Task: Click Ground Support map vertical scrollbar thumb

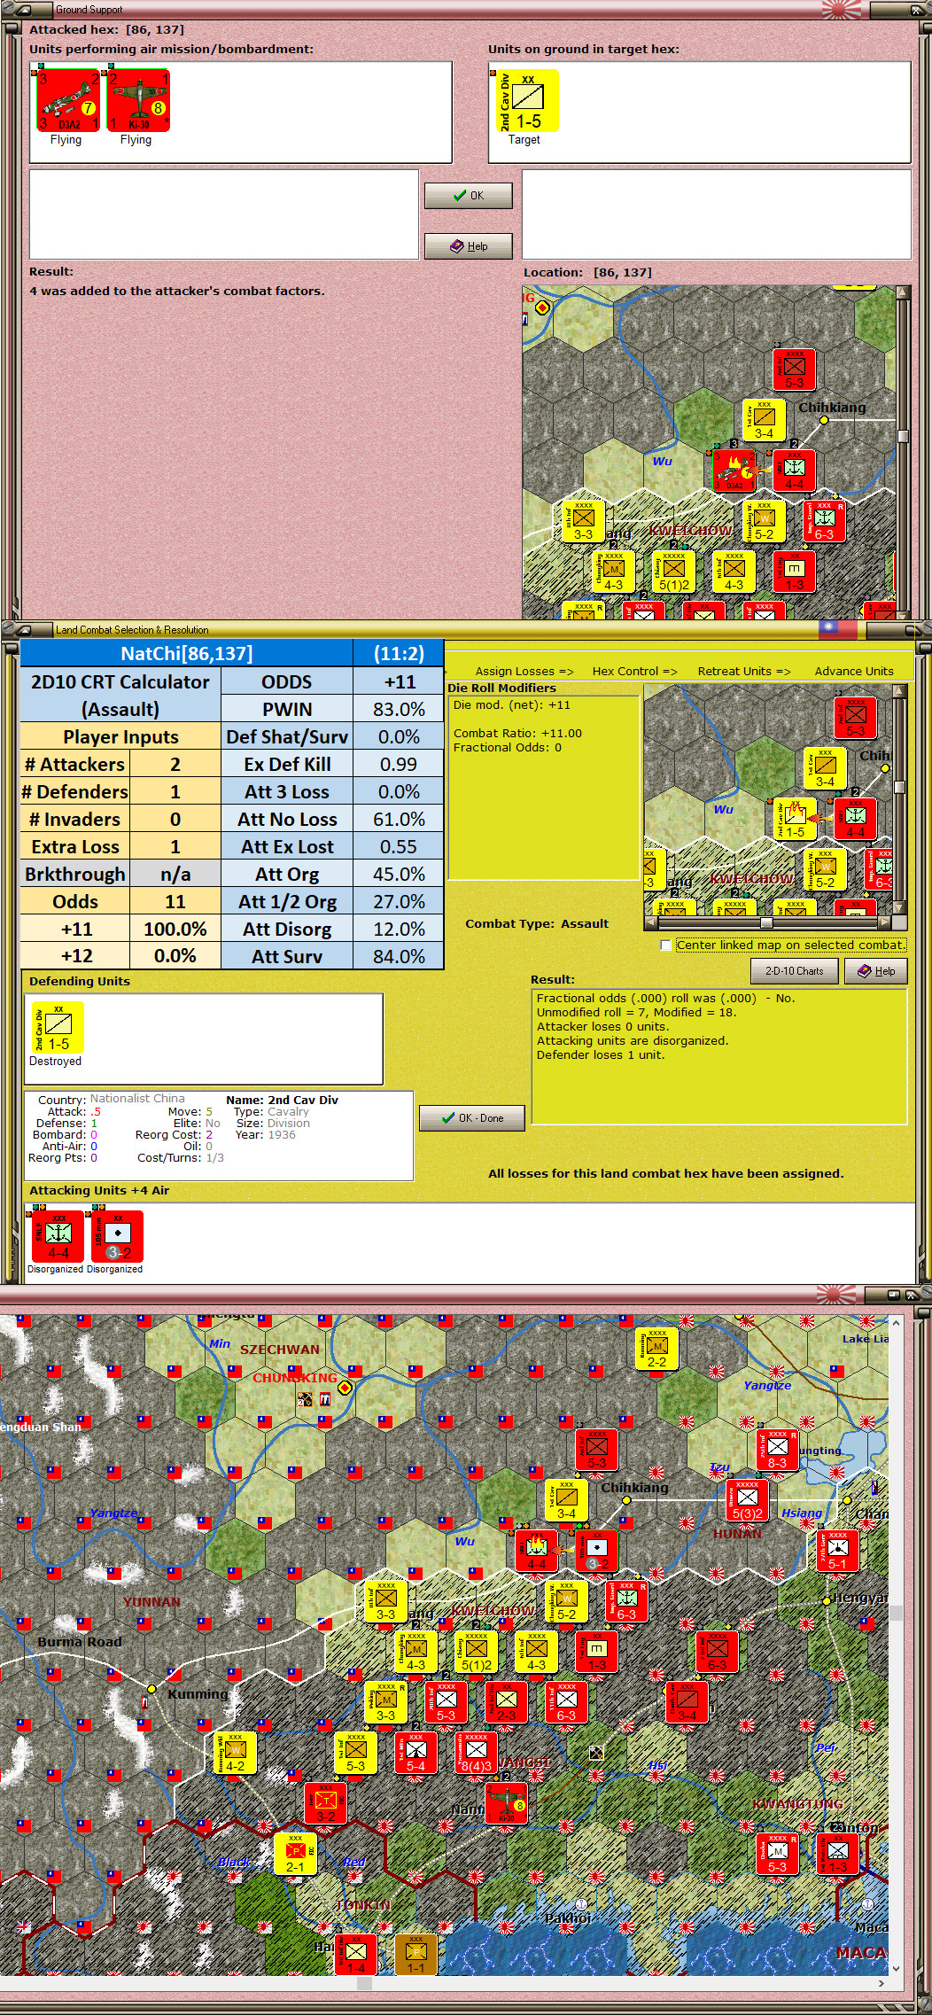Action: (x=903, y=436)
